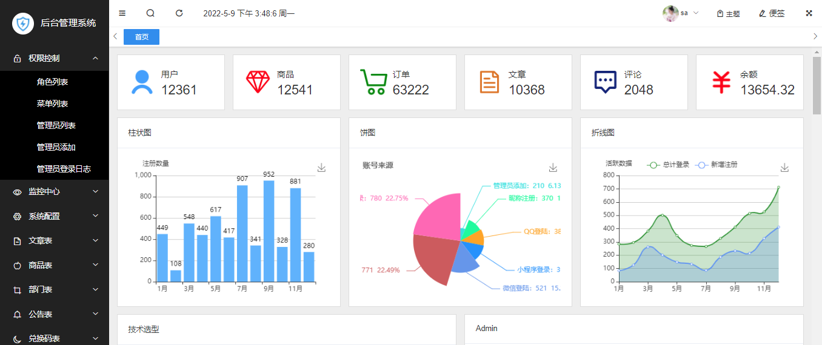Download the 柱状图 bar chart image
Screen dimensions: 822x345
[321, 168]
